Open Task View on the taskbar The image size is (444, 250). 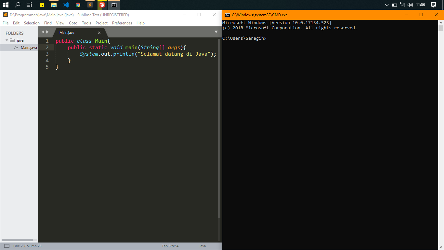[29, 5]
